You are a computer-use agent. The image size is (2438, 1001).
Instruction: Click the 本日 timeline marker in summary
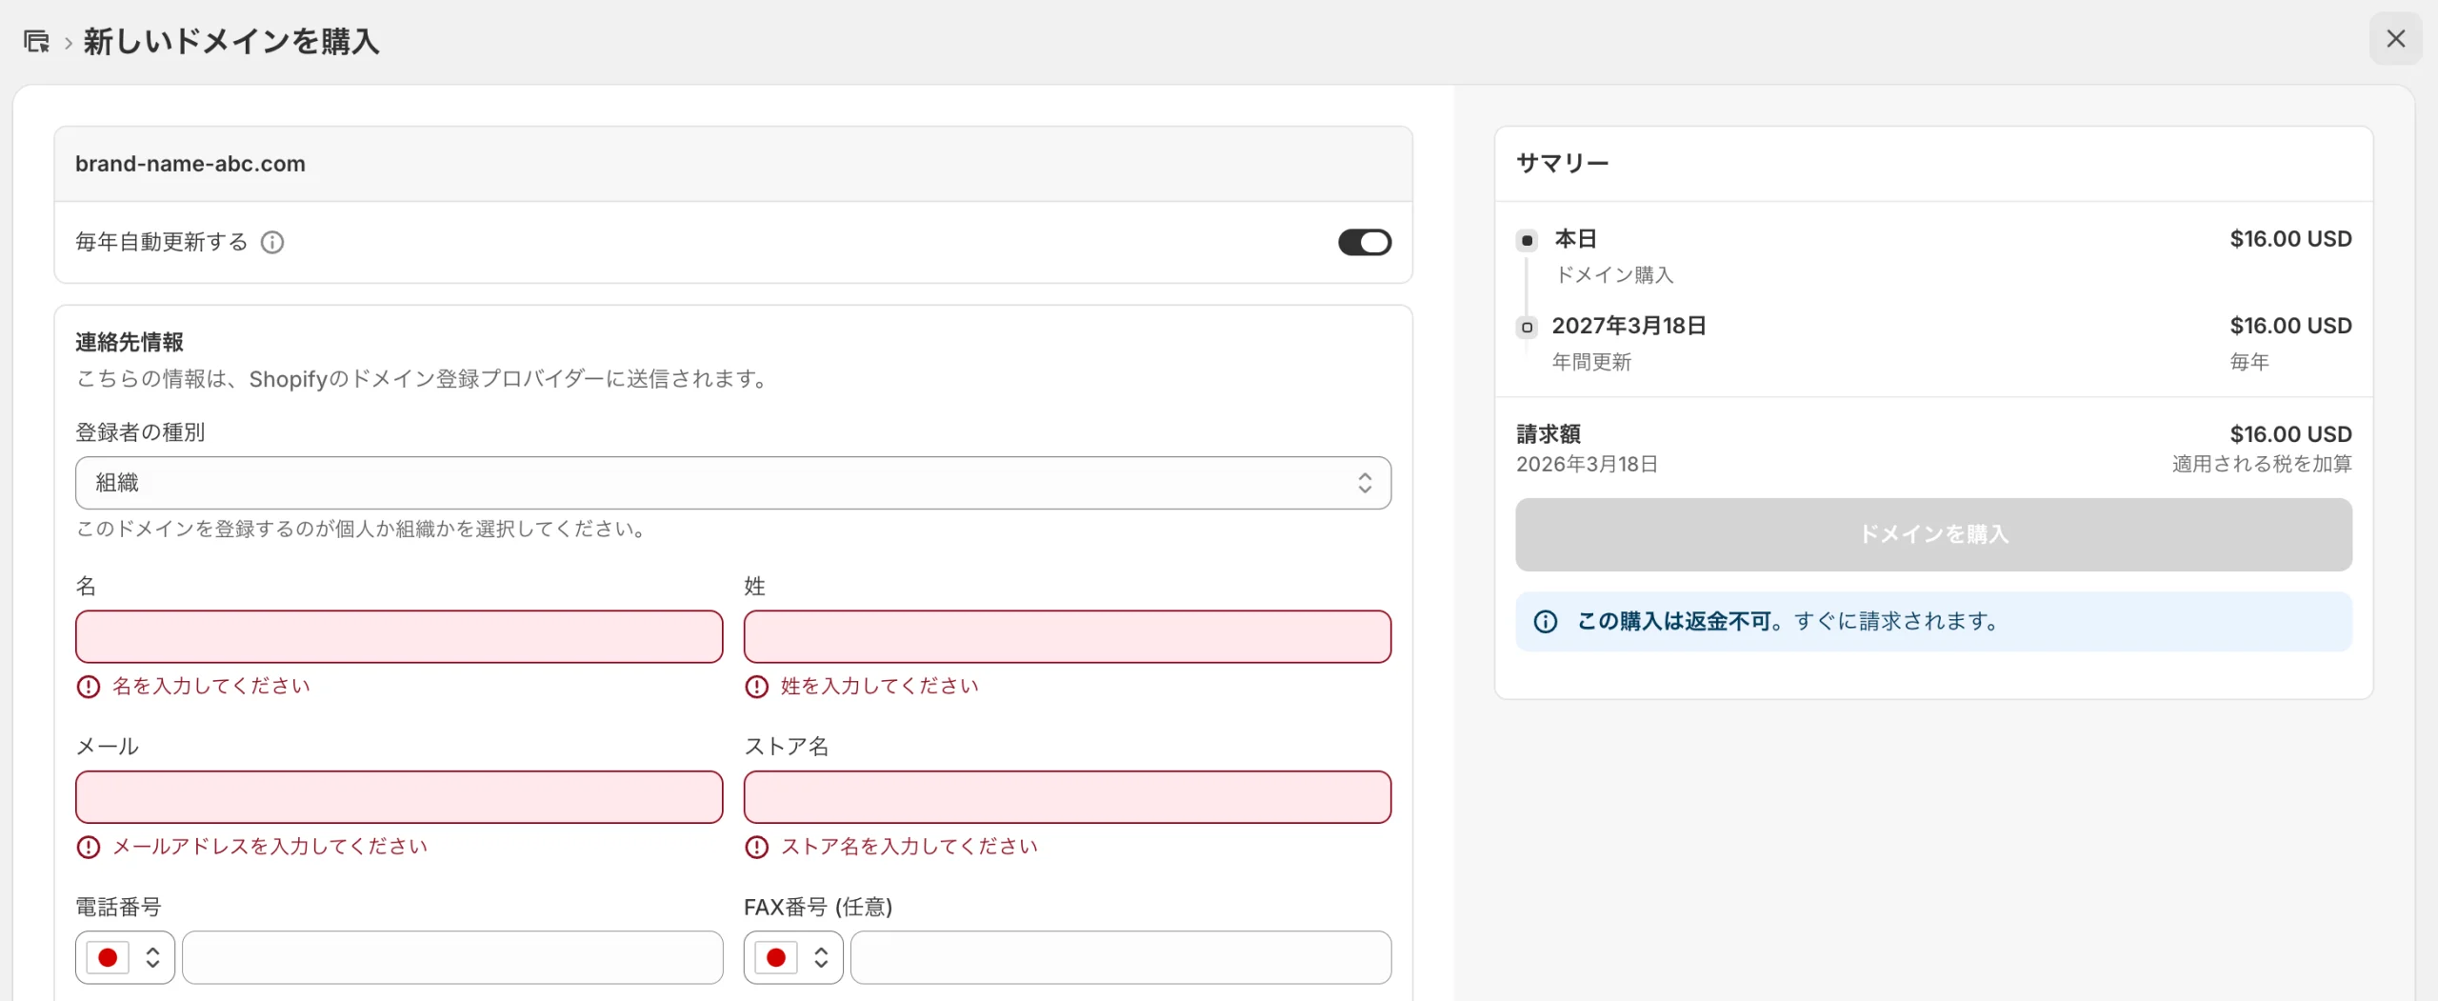point(1528,240)
